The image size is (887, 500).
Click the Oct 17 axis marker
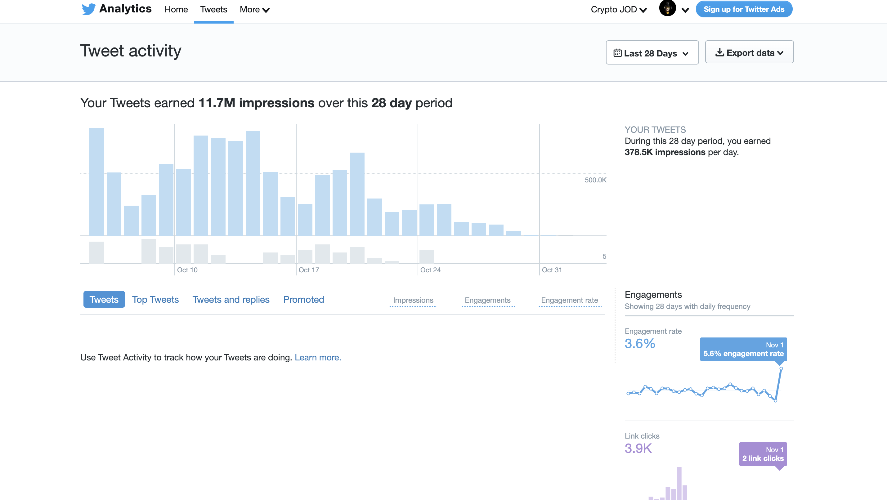[309, 270]
